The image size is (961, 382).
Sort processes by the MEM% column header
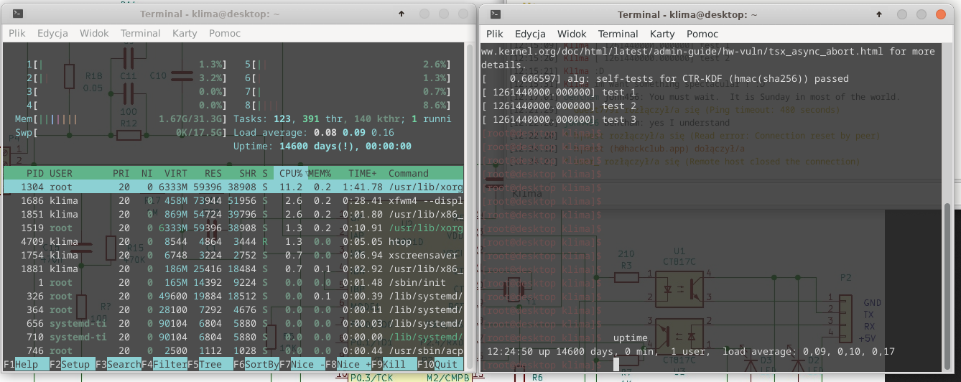(x=319, y=173)
